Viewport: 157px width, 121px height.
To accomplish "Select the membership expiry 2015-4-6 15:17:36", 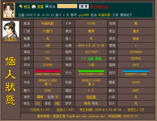I will (x=91, y=46).
